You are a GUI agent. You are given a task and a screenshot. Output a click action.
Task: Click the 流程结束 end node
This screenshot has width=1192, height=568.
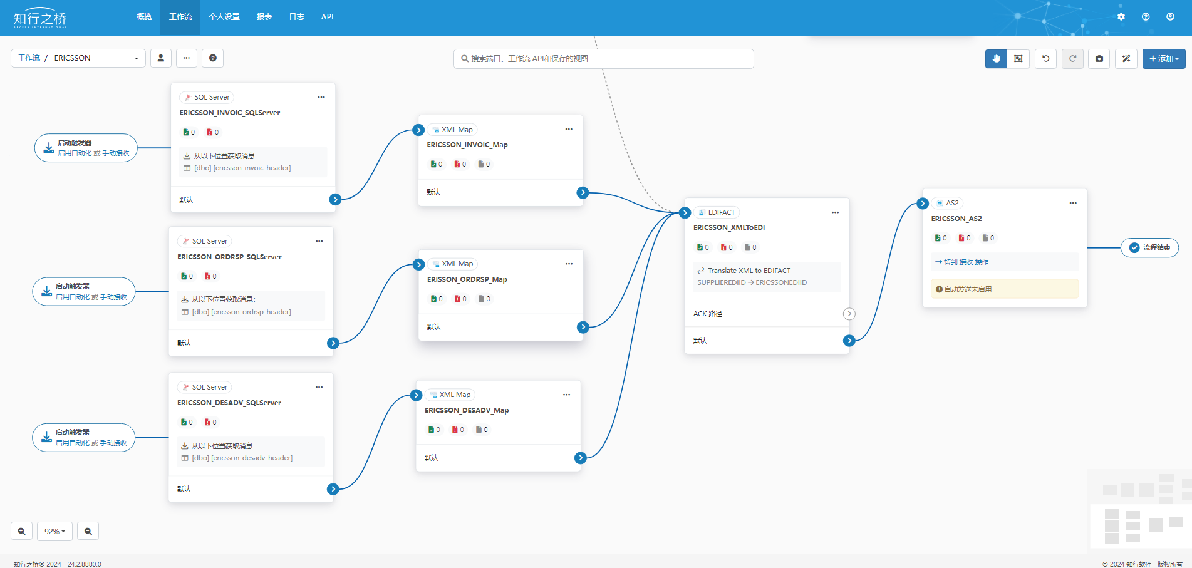point(1149,247)
